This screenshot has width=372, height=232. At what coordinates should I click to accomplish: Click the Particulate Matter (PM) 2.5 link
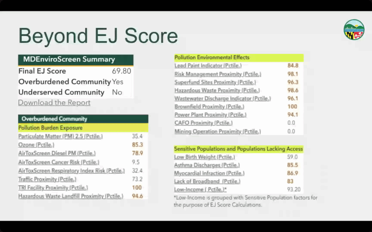coord(60,136)
